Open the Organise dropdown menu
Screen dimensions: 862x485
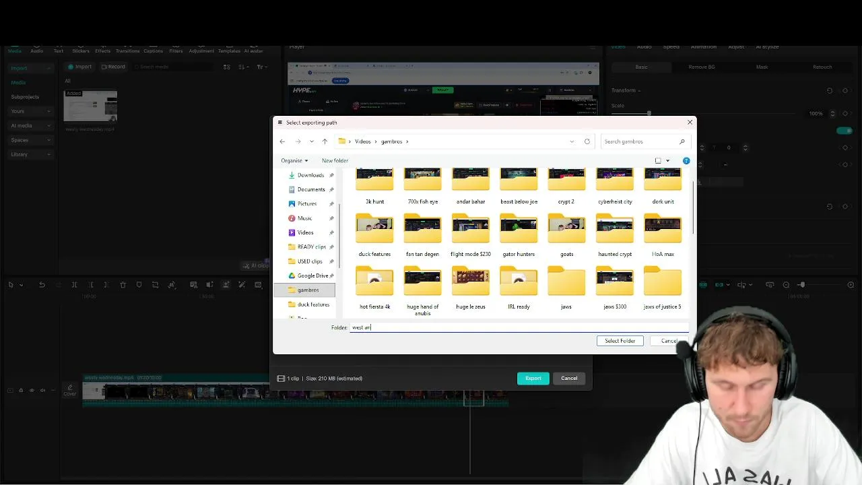click(294, 161)
